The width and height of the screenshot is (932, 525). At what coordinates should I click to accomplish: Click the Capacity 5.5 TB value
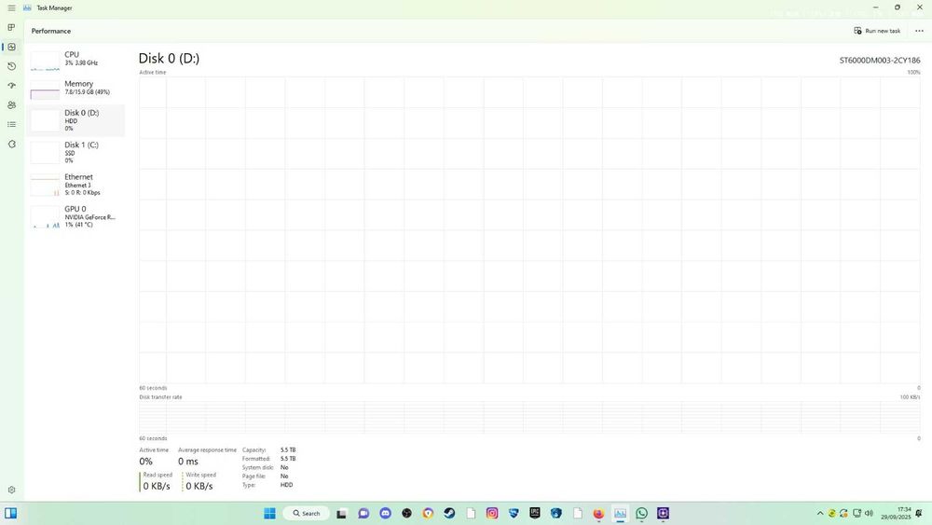coord(288,450)
